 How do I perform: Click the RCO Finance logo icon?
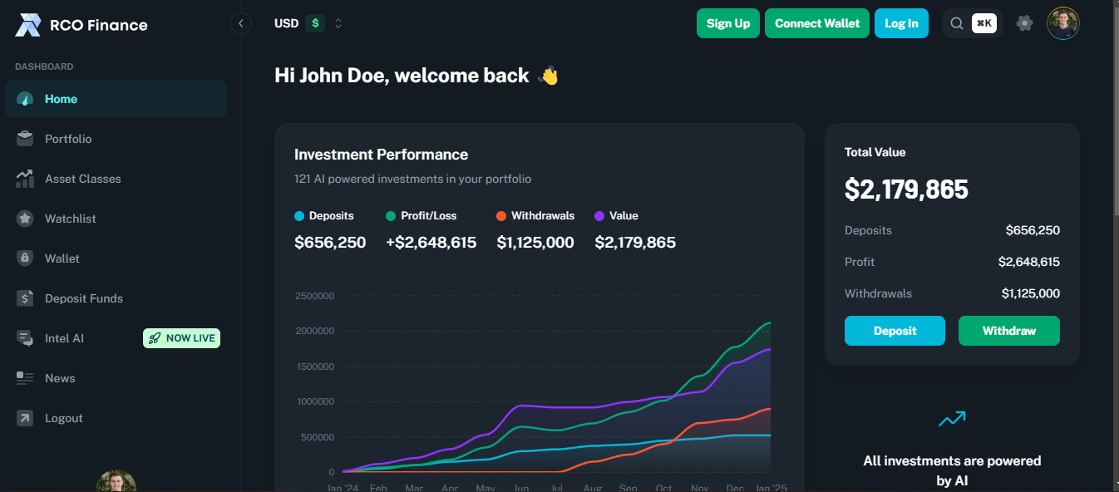27,25
